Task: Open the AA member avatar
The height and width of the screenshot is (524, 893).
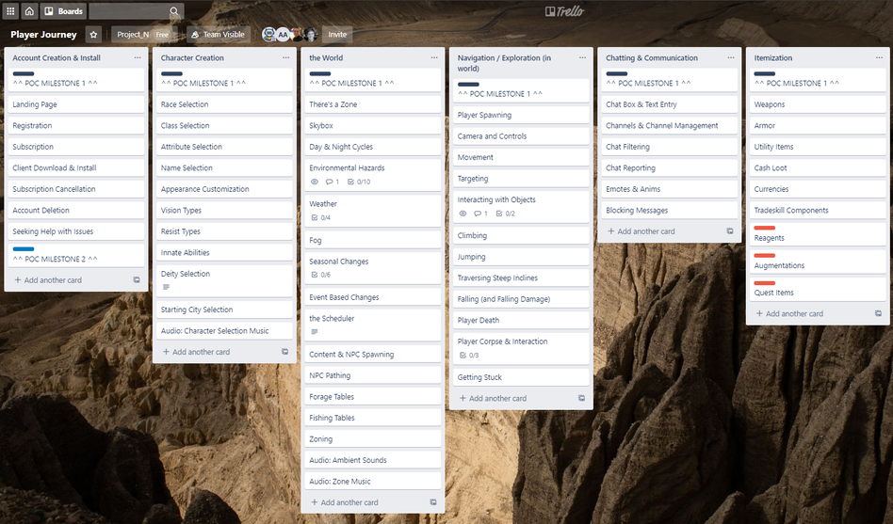Action: 283,35
